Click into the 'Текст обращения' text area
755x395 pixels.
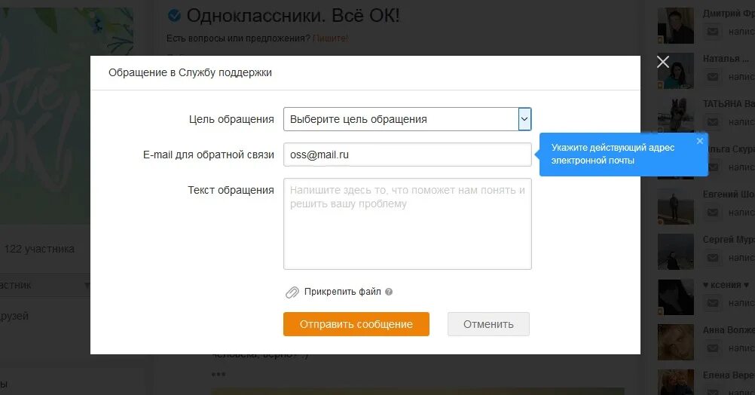[x=408, y=224]
